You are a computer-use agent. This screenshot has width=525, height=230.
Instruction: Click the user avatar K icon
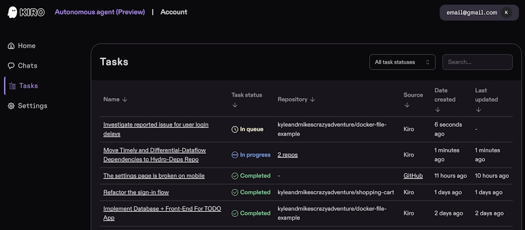(506, 13)
